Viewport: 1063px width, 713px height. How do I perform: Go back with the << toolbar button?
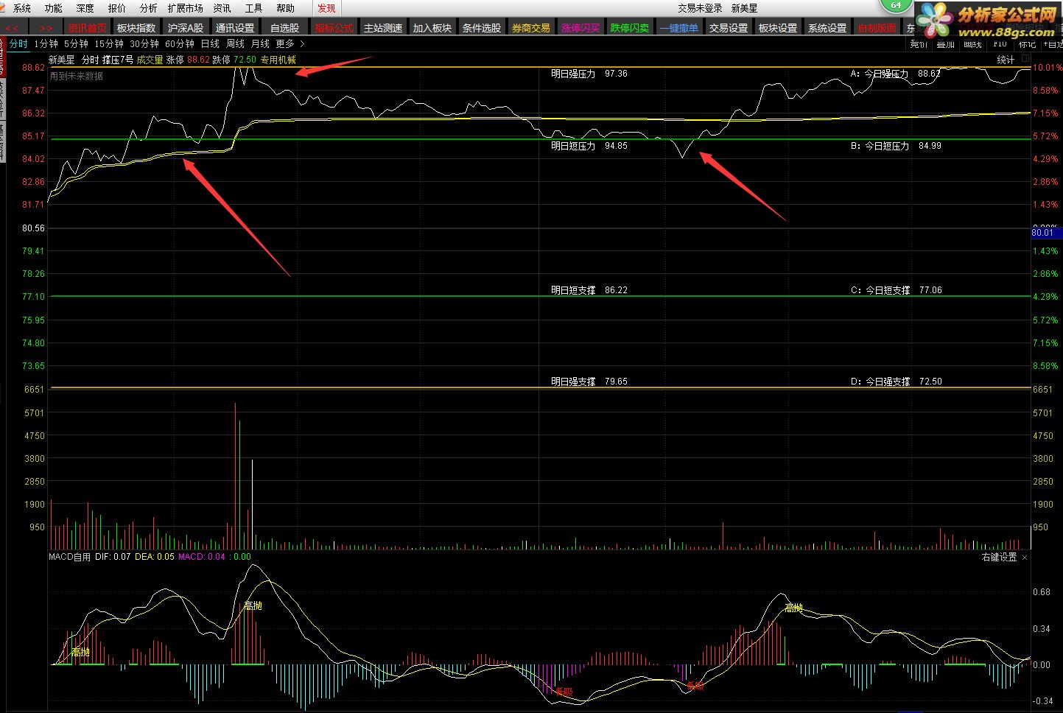pos(12,28)
